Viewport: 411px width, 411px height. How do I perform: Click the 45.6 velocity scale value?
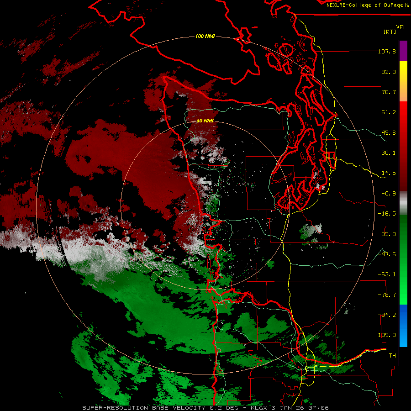[389, 132]
